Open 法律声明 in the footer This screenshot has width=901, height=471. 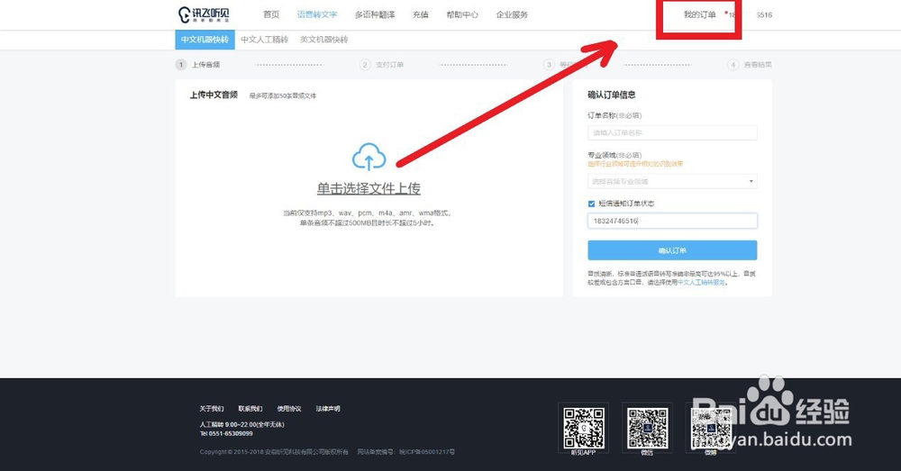click(x=328, y=409)
